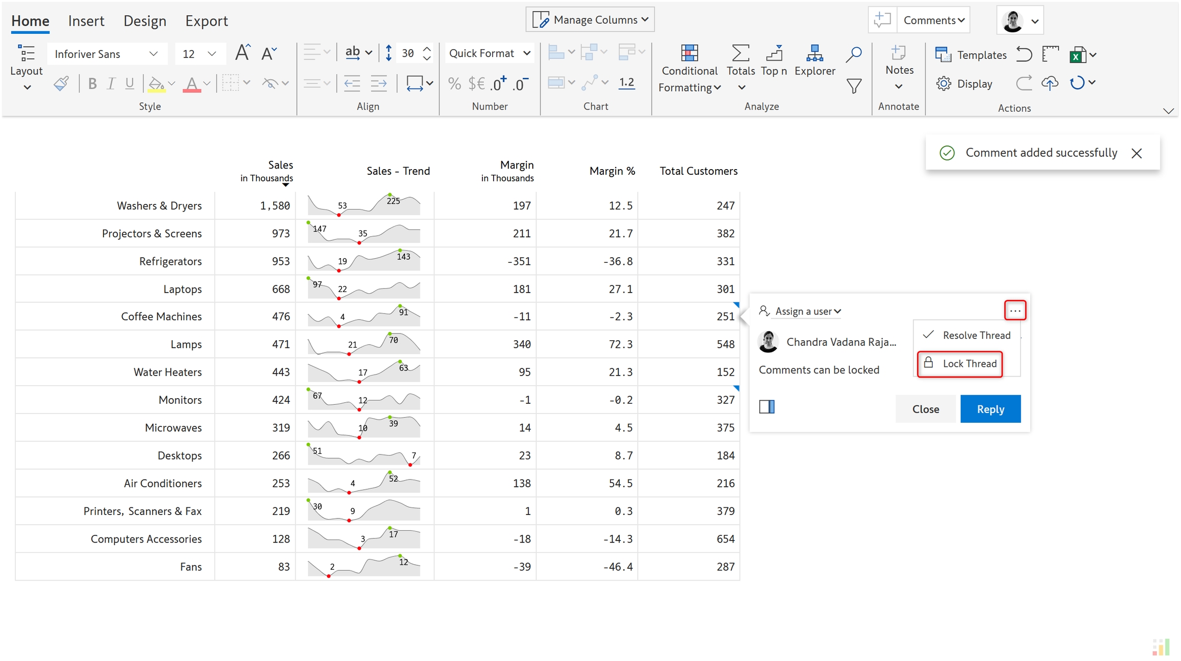
Task: Click the Explorer hierarchy icon
Action: pyautogui.click(x=814, y=53)
